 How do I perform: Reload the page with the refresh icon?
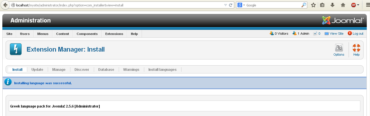pos(230,5)
